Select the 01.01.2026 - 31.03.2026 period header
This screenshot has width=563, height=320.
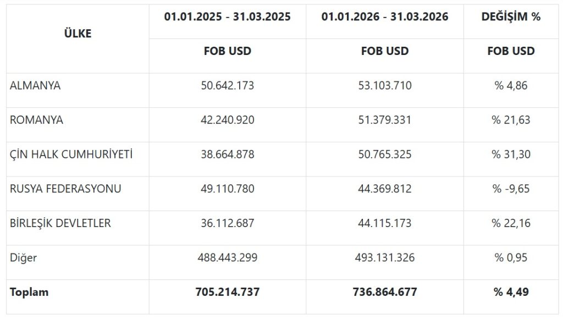click(x=385, y=16)
